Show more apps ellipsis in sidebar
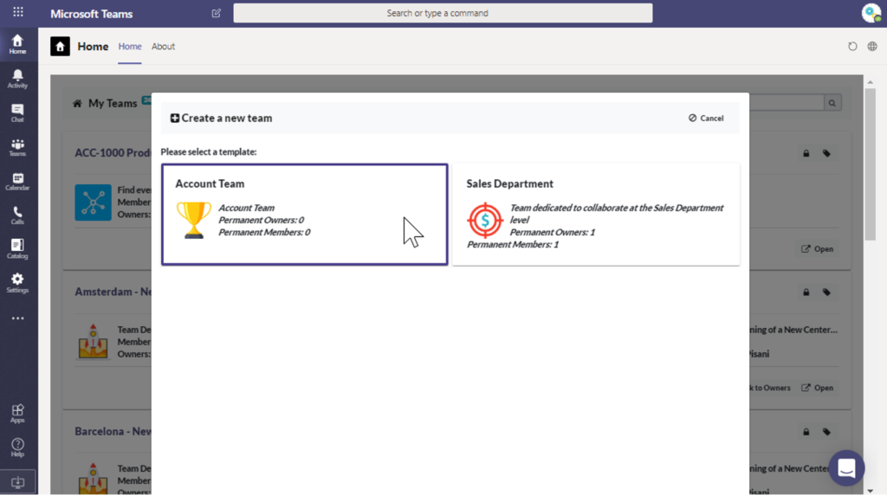887x495 pixels. click(x=18, y=318)
